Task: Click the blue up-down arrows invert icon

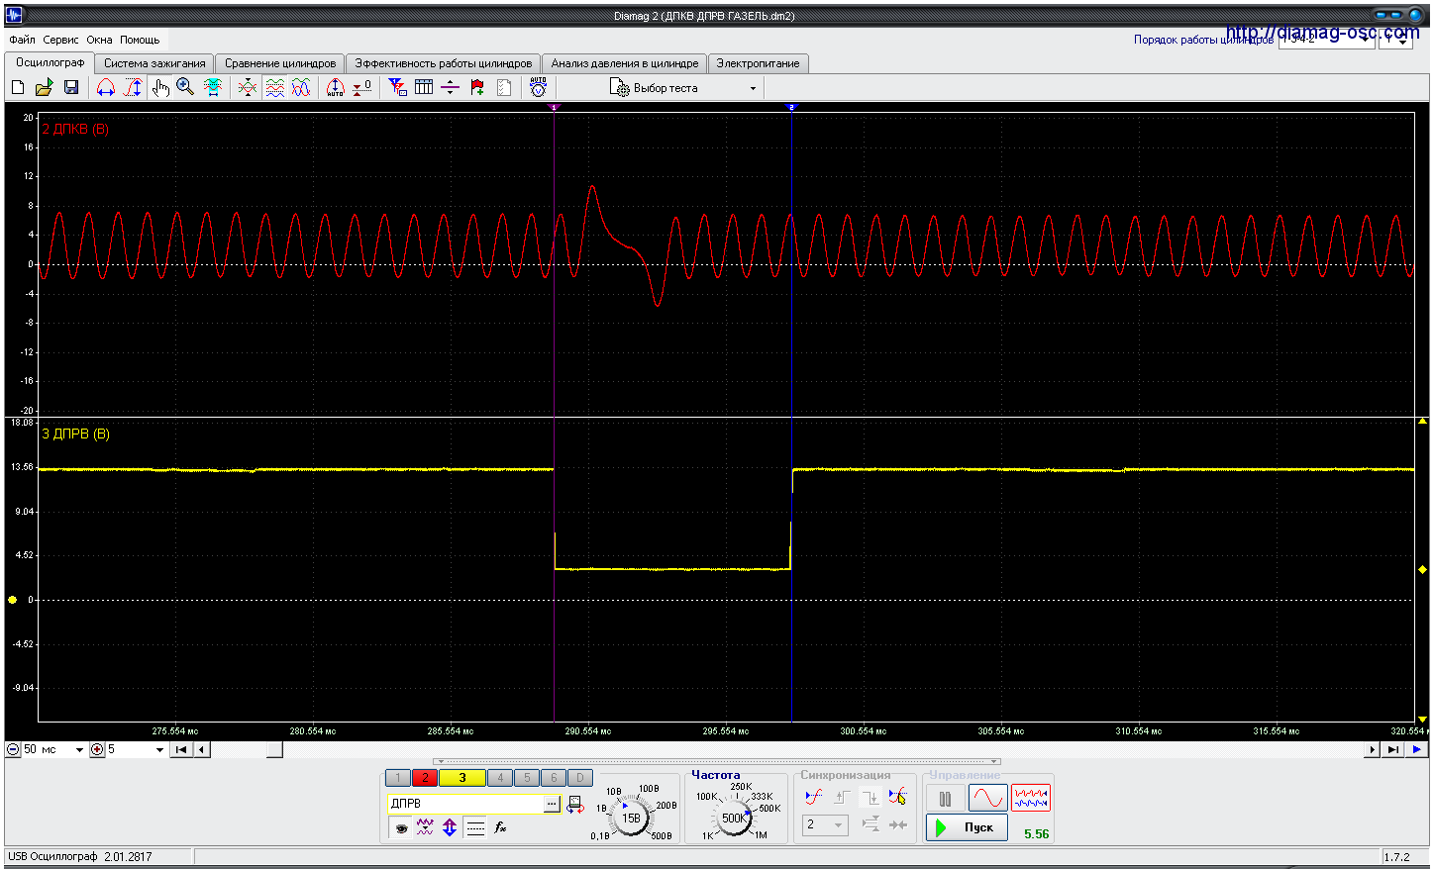Action: 450,827
